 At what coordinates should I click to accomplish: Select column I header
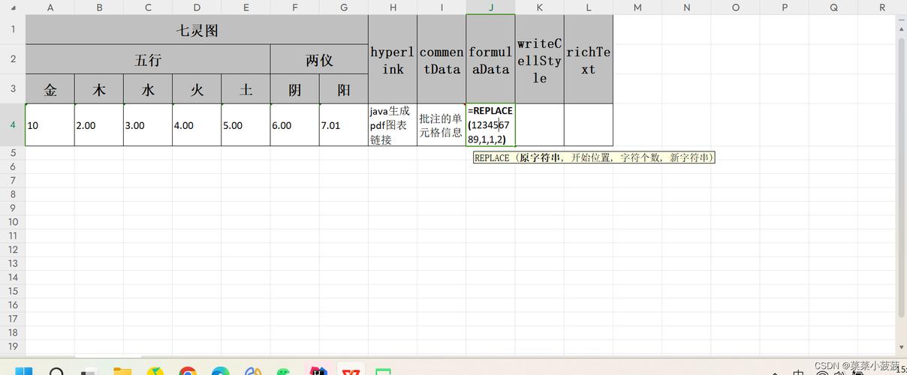[441, 7]
